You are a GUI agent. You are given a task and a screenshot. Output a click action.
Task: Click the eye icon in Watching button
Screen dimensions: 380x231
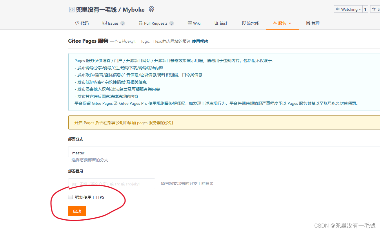[338, 9]
